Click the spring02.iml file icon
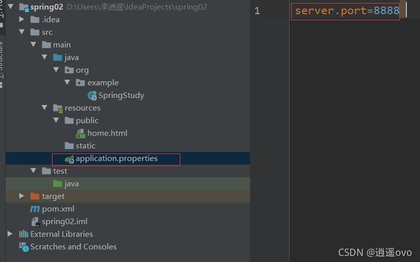This screenshot has width=420, height=262. pos(35,222)
